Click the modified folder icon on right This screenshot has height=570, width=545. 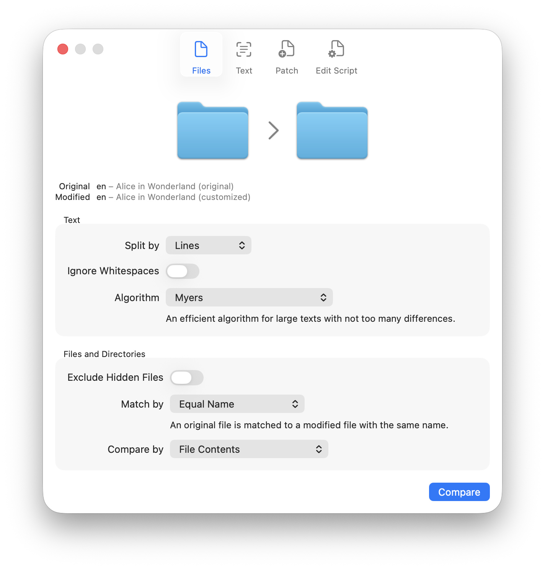click(332, 131)
